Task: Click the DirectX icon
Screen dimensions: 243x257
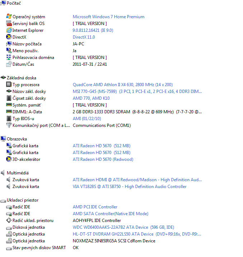Action: 9,37
